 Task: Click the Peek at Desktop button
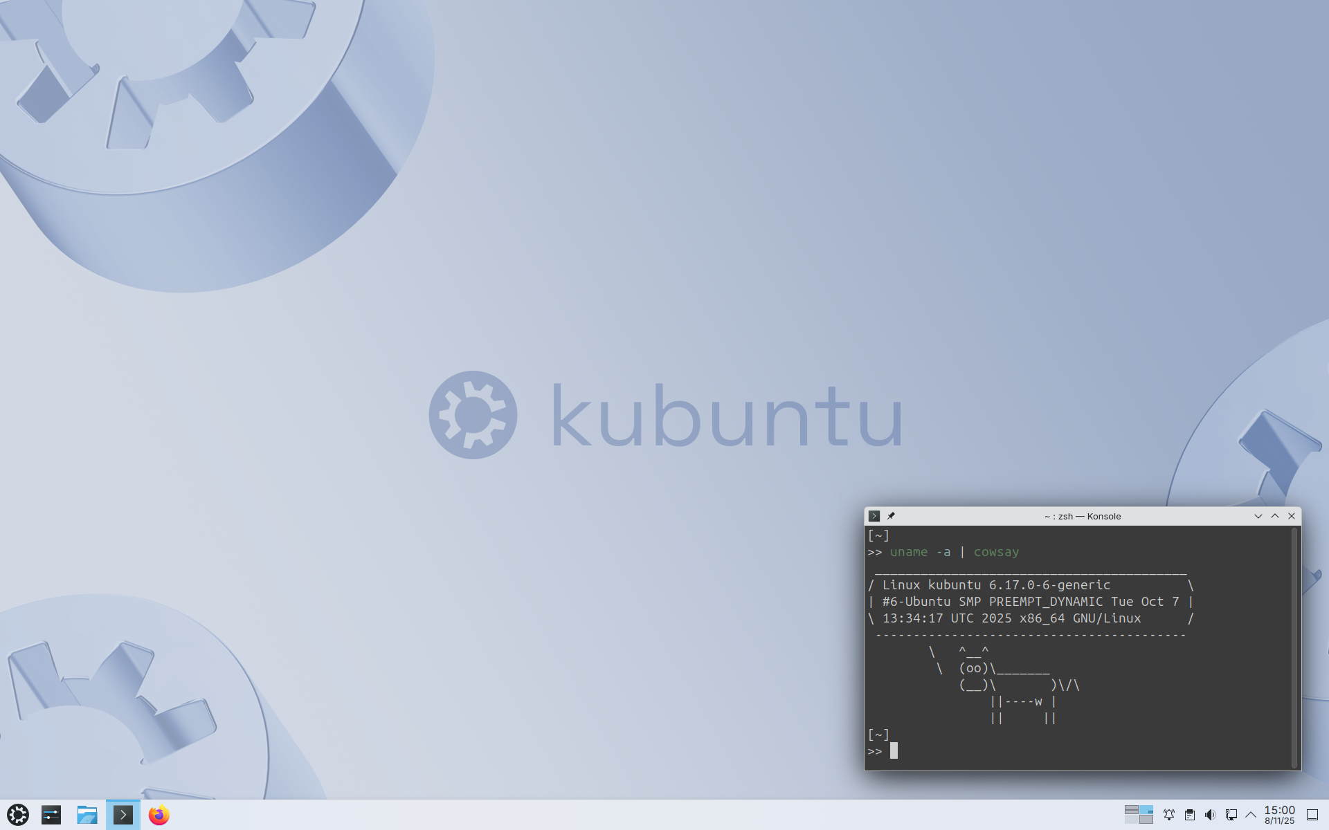point(1312,815)
